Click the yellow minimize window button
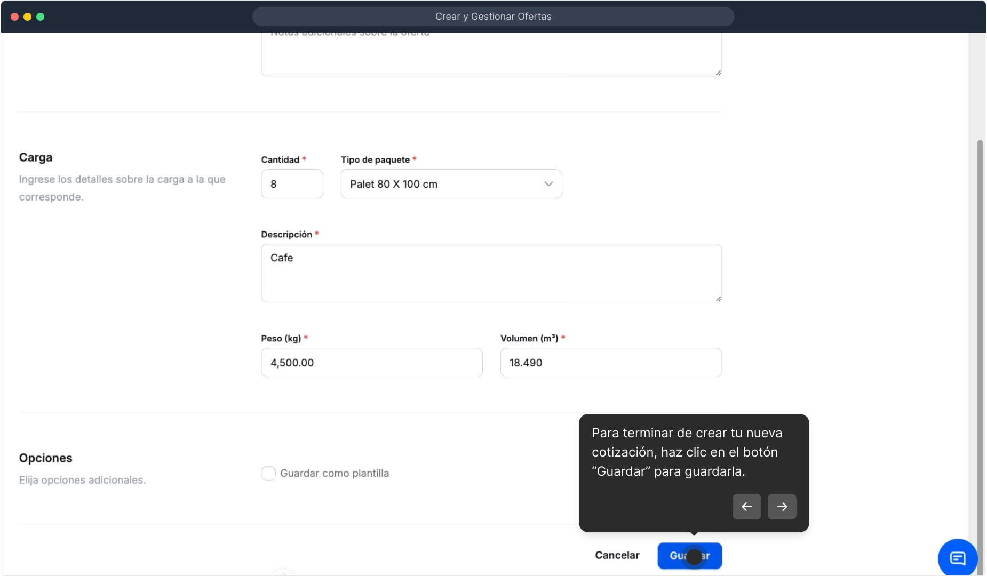The image size is (987, 576). tap(27, 17)
